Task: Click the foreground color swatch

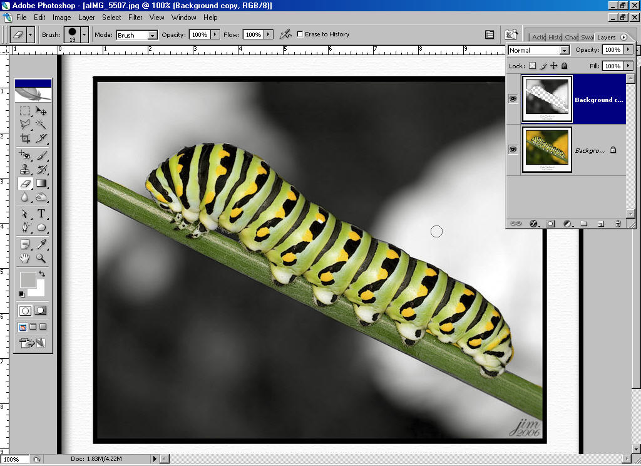Action: tap(28, 280)
